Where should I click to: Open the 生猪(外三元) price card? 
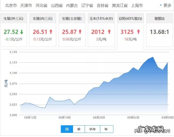14,30
